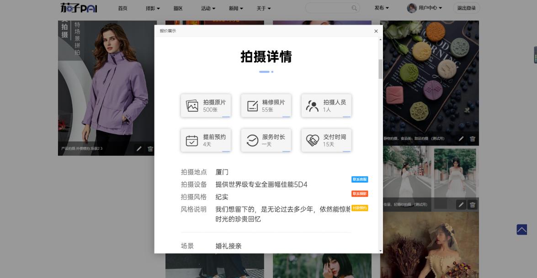Click the search magnifier icon
The height and width of the screenshot is (278, 537).
click(354, 8)
